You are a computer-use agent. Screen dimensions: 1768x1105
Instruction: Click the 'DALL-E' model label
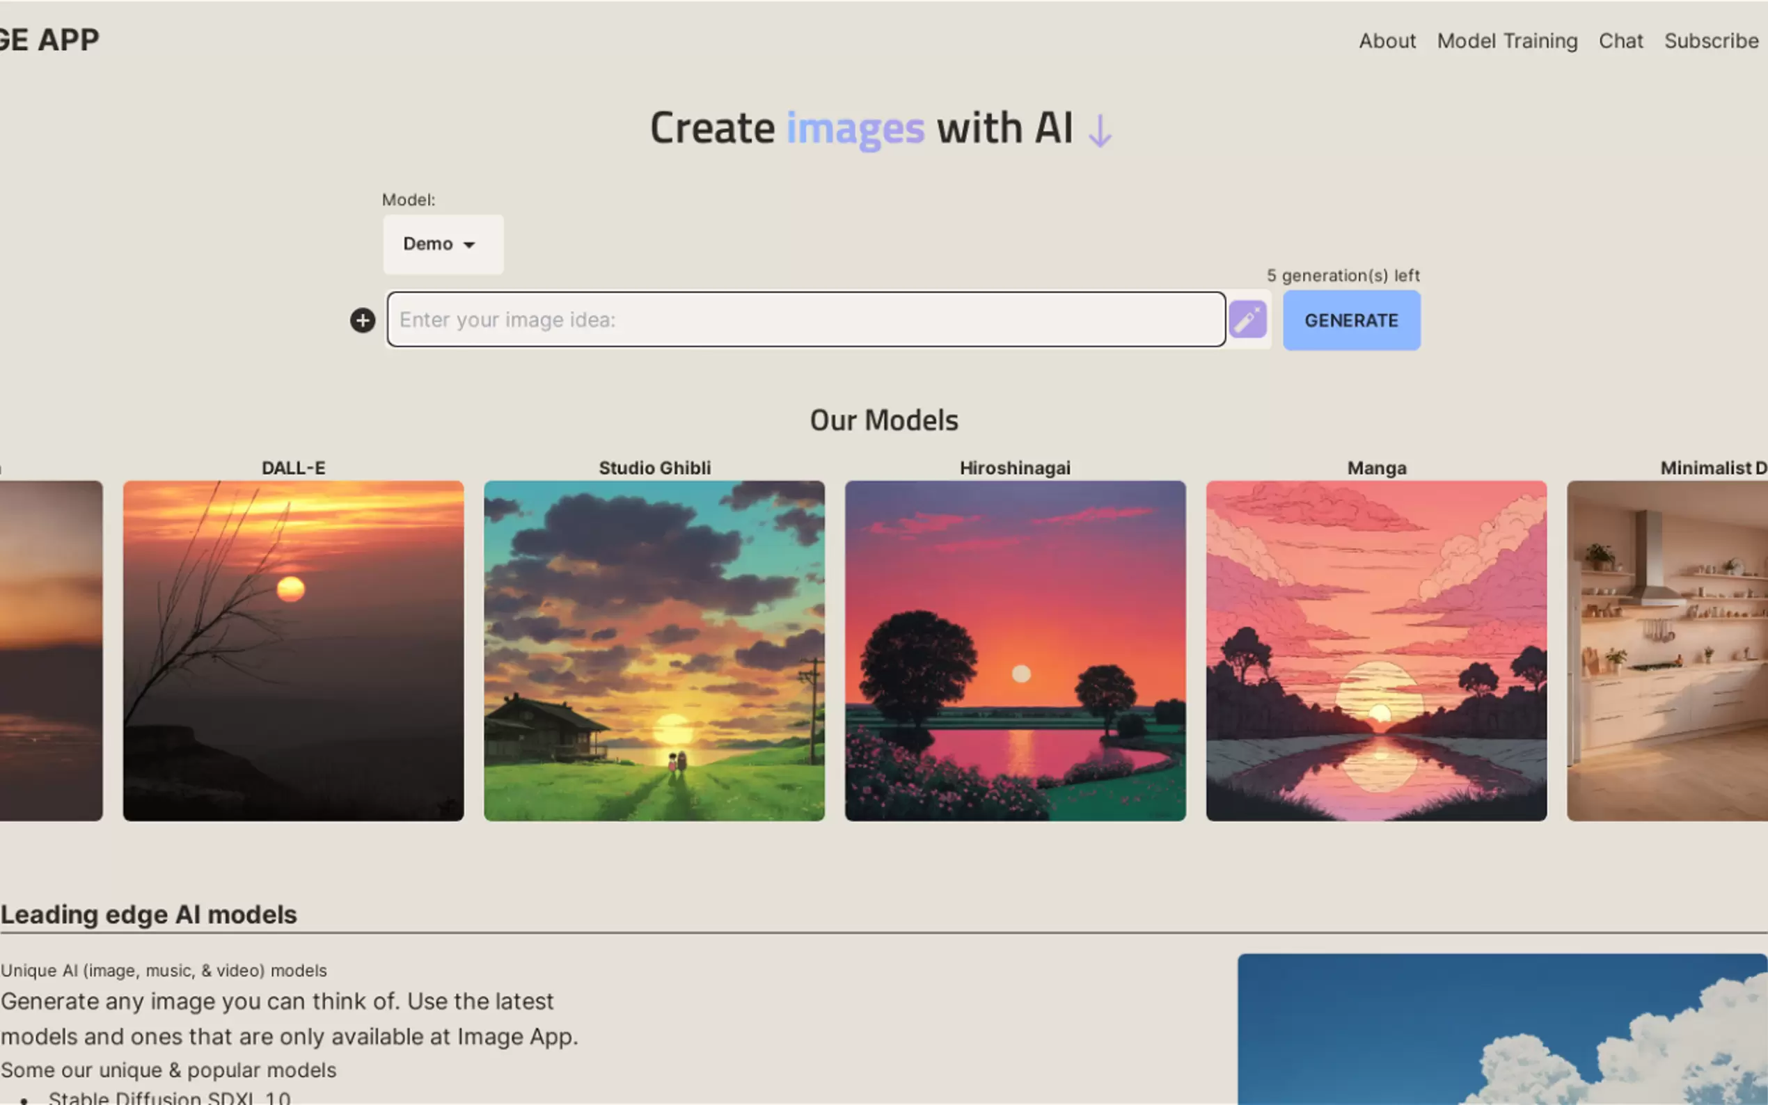[x=293, y=468]
